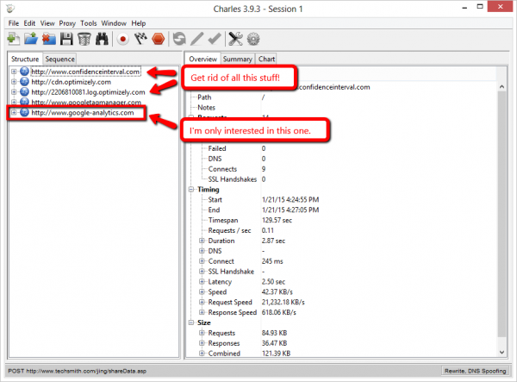The image size is (517, 382).
Task: Click the Validate checkmark icon
Action: pyautogui.click(x=215, y=39)
